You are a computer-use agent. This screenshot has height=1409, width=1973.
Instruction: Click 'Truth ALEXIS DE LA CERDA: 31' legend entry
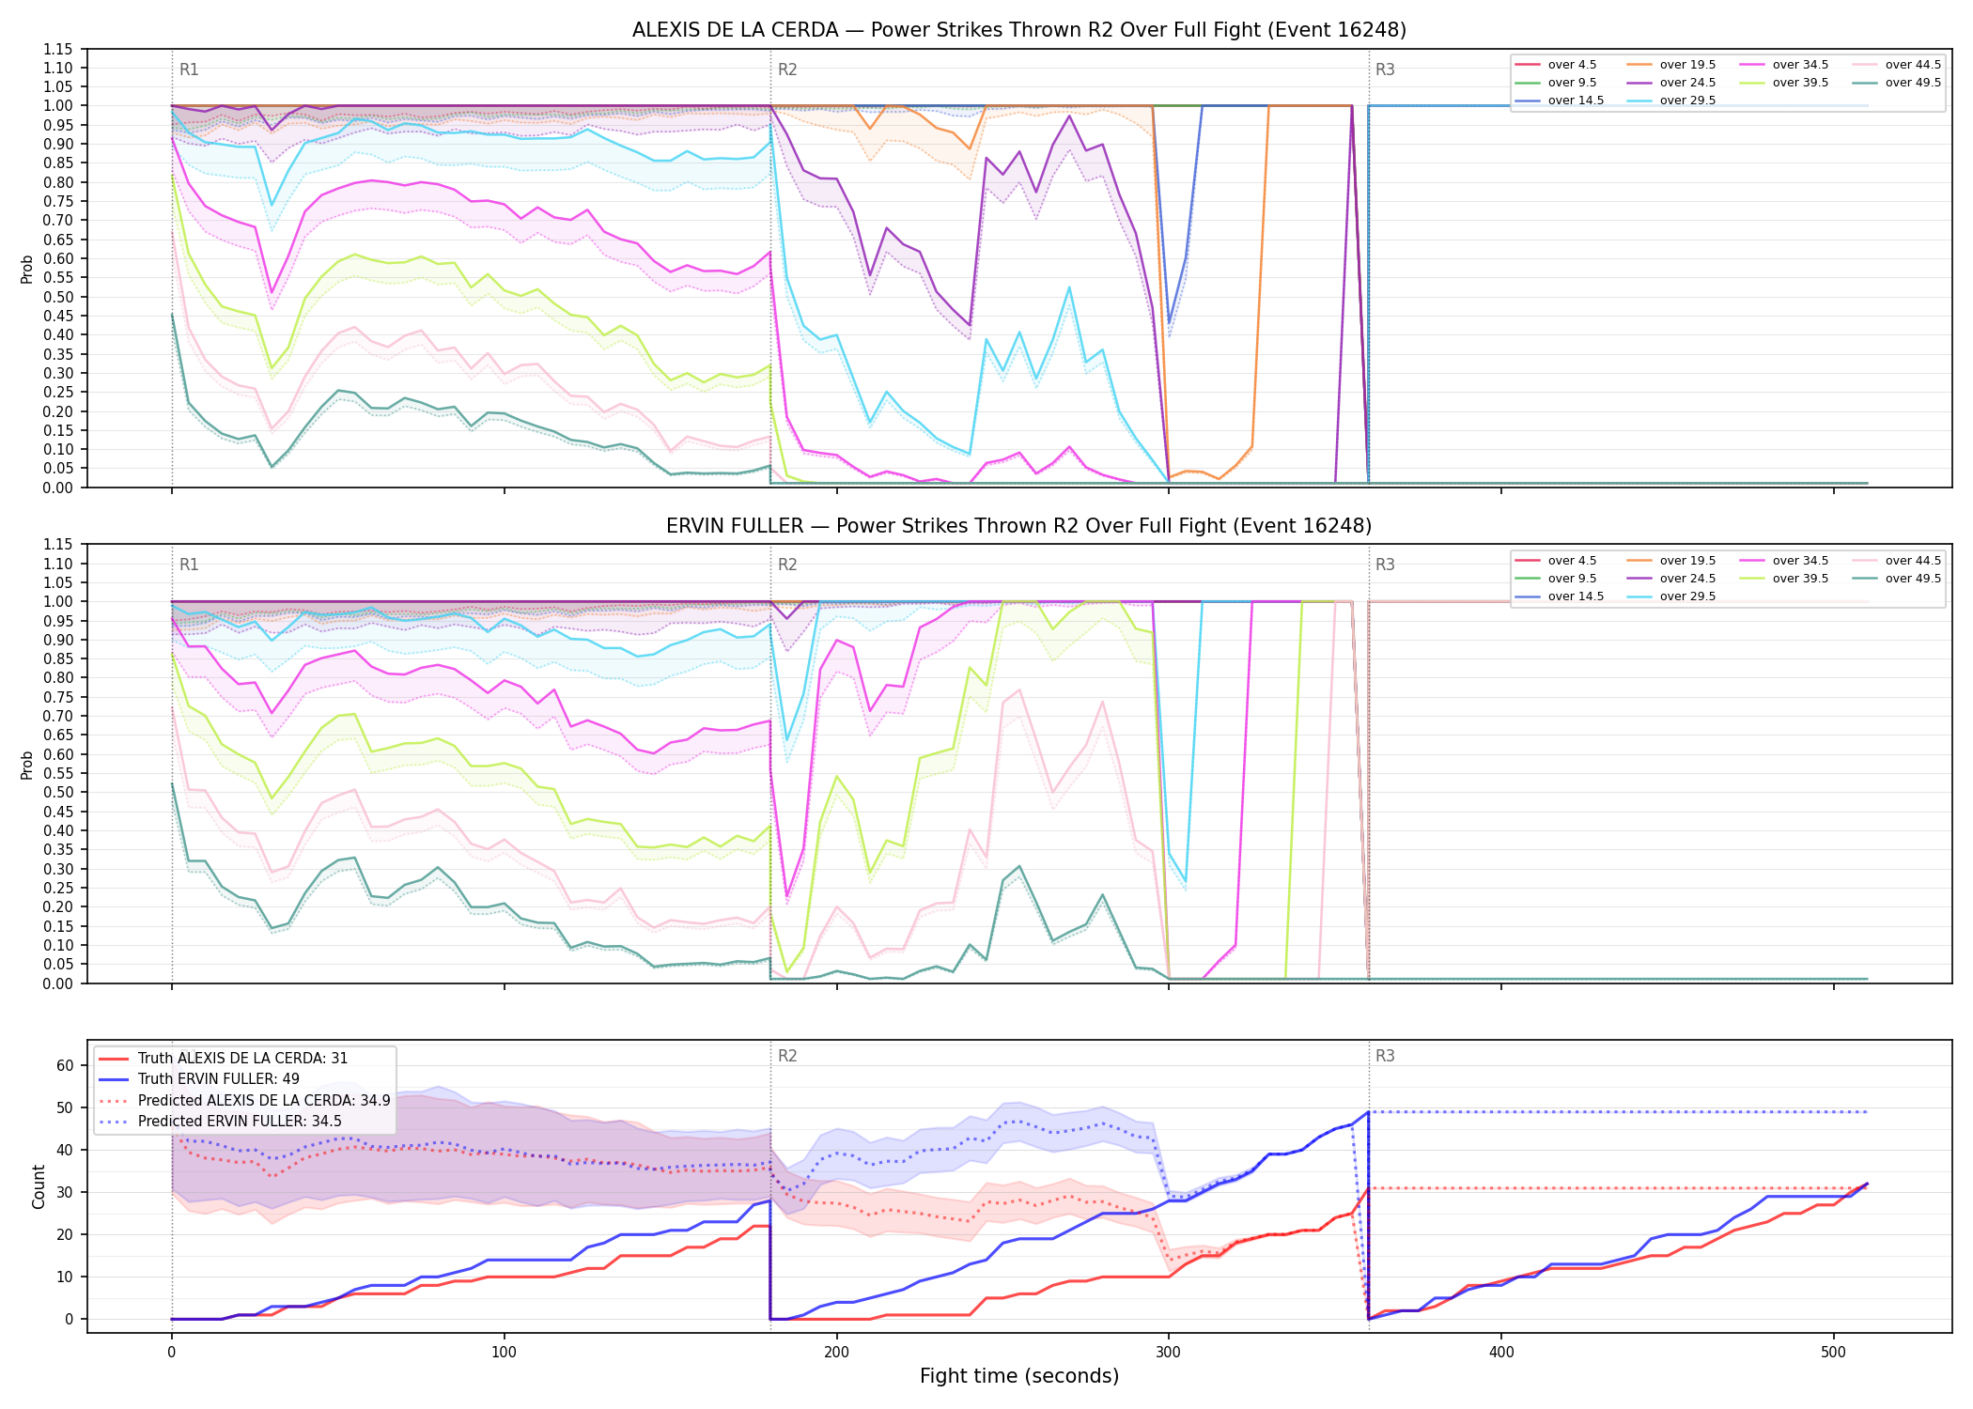tap(224, 1059)
